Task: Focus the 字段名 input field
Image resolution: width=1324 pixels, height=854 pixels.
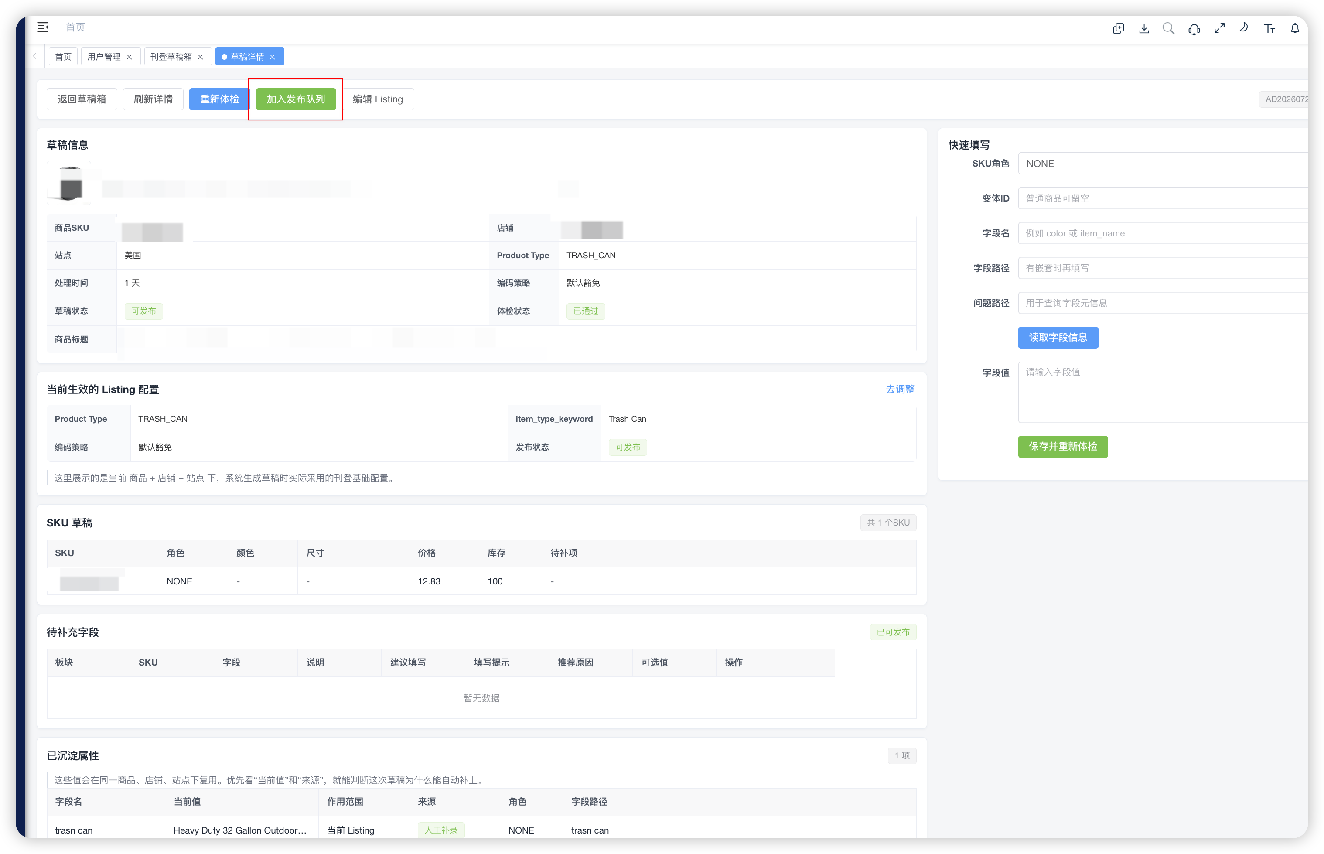Action: tap(1163, 233)
